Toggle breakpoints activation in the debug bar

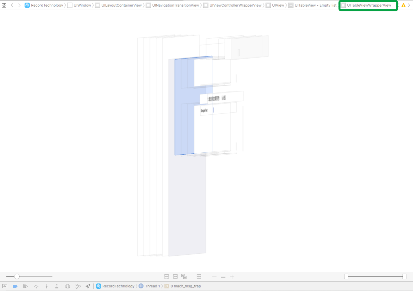click(15, 286)
